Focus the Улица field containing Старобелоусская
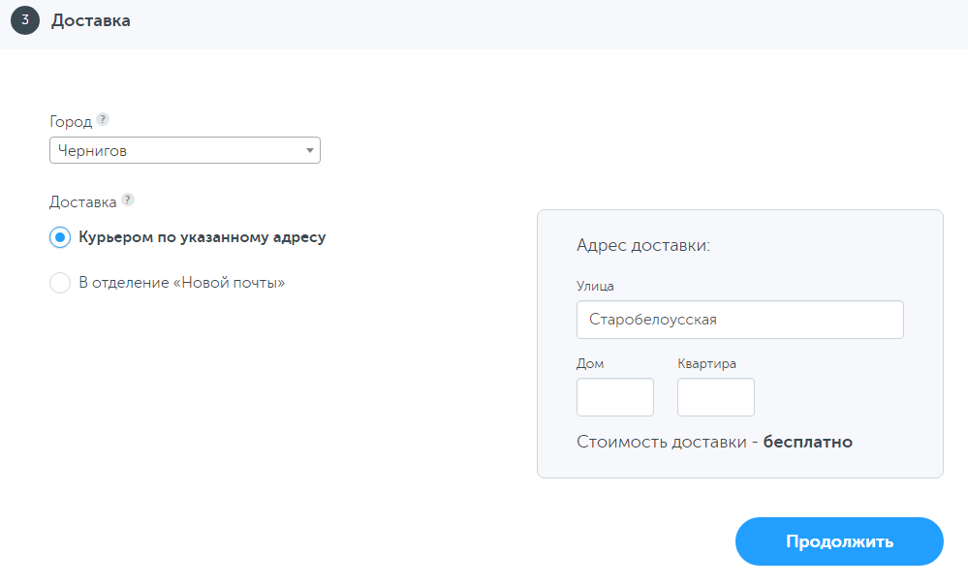 tap(739, 319)
